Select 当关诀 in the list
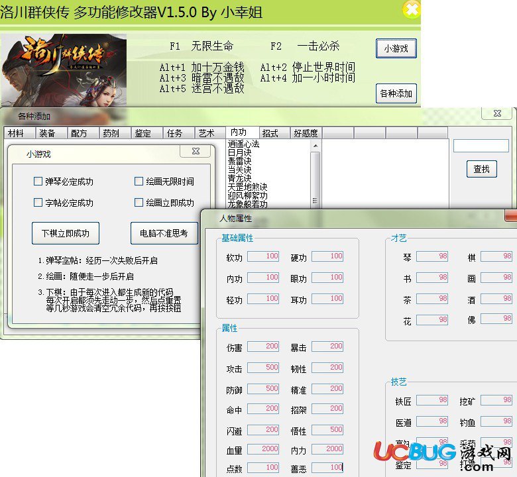The width and height of the screenshot is (517, 477). [x=239, y=170]
